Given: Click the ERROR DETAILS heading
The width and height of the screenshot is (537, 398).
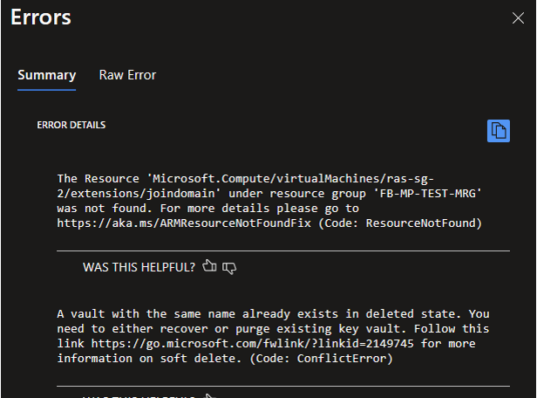Looking at the screenshot, I should 71,125.
